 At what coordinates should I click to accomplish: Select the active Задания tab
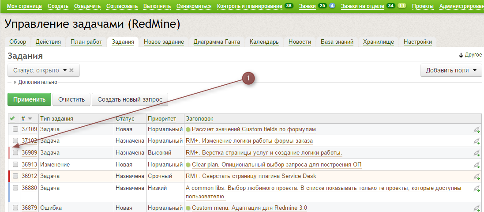(x=123, y=42)
